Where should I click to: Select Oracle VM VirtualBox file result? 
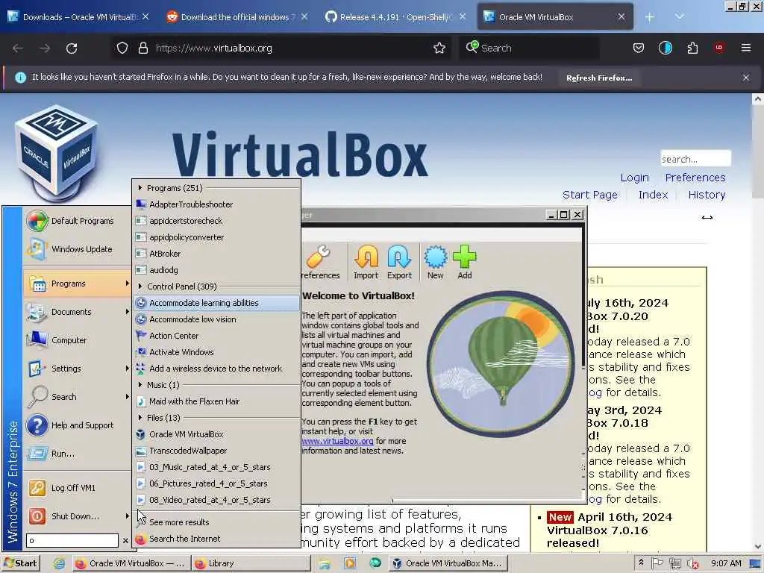216,434
